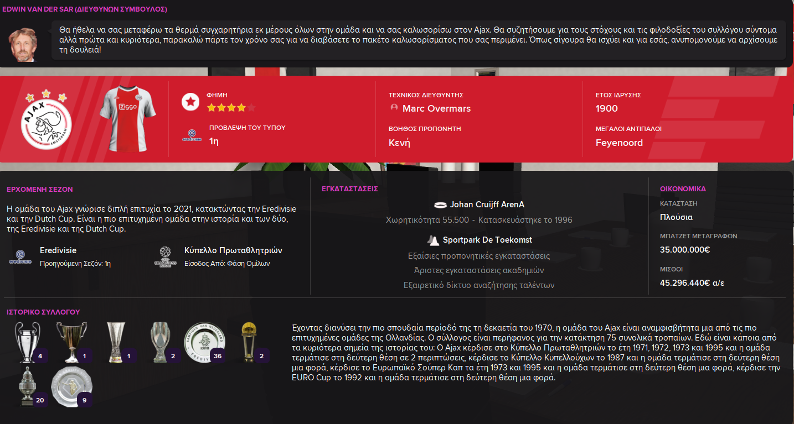Select the Dutch Cup trophy with count 20
794x424 pixels.
[x=28, y=386]
